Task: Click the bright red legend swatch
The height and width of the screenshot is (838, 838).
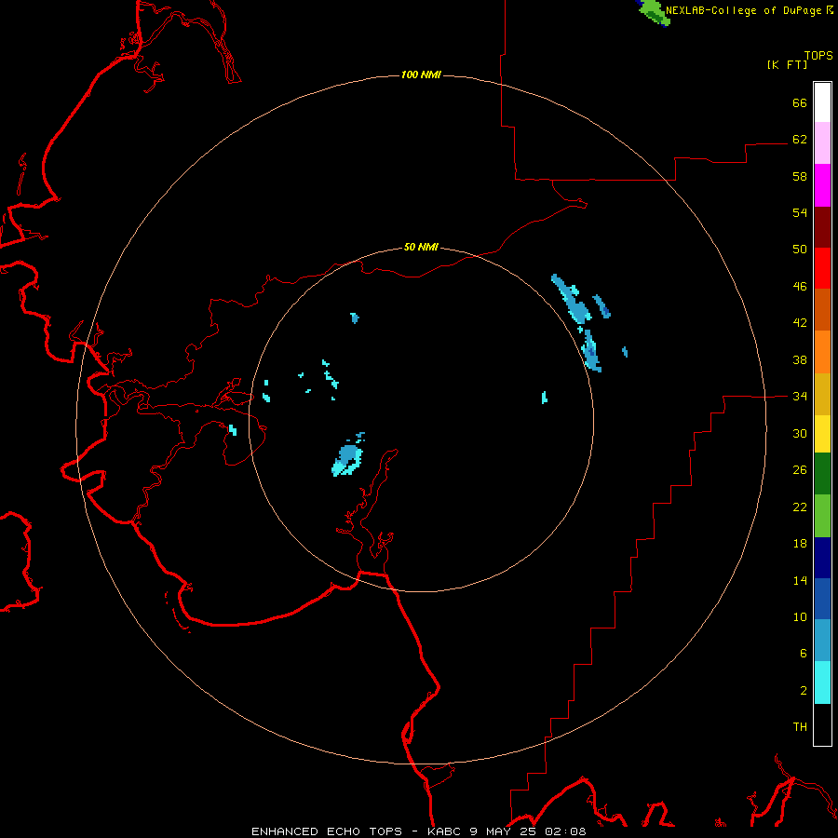Action: click(x=822, y=268)
